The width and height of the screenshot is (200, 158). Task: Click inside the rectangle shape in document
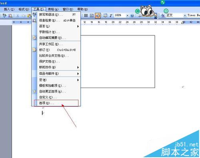point(118,61)
